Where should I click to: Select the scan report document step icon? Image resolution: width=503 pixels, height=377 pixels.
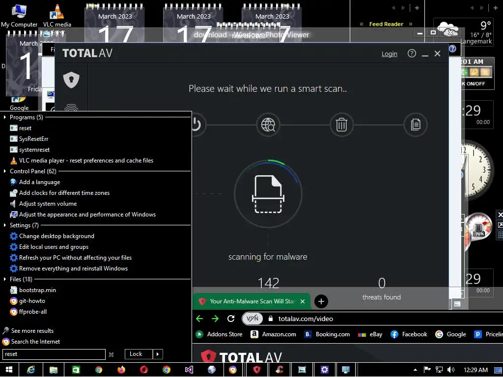coord(416,125)
